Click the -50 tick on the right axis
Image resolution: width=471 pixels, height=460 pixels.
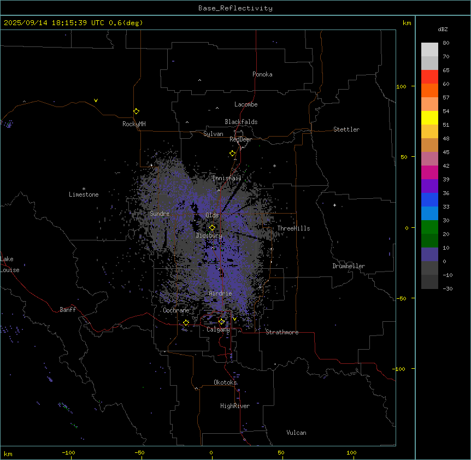point(401,298)
